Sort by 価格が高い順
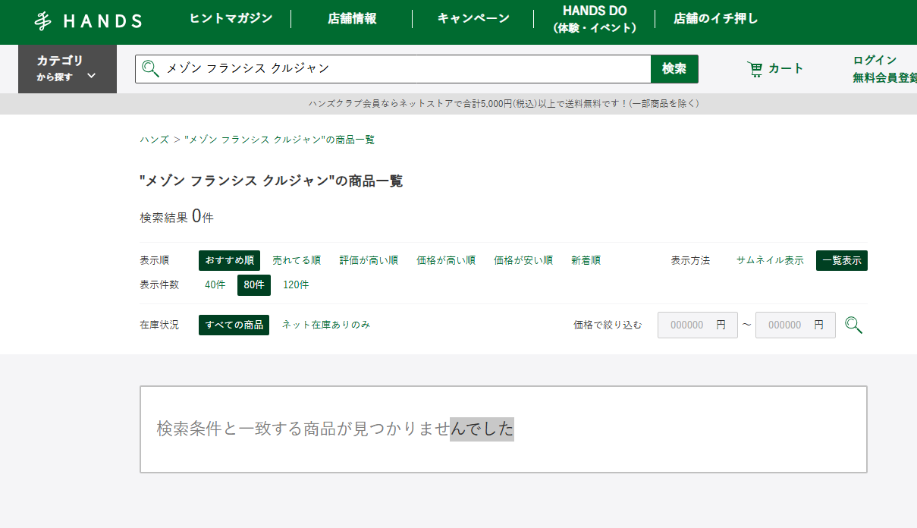This screenshot has height=528, width=917. [x=446, y=260]
